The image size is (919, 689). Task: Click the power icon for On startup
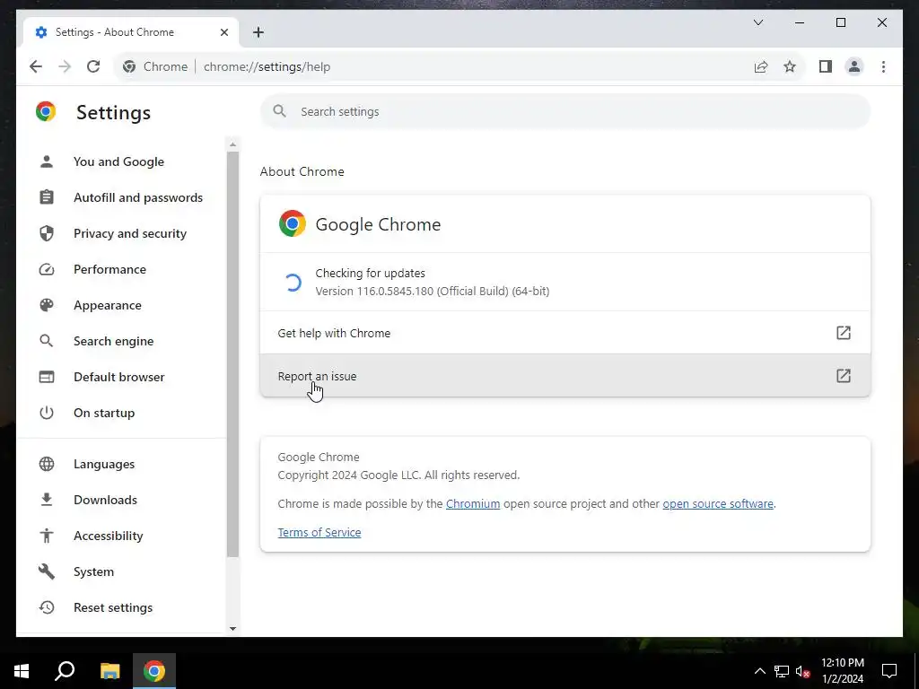coord(47,413)
